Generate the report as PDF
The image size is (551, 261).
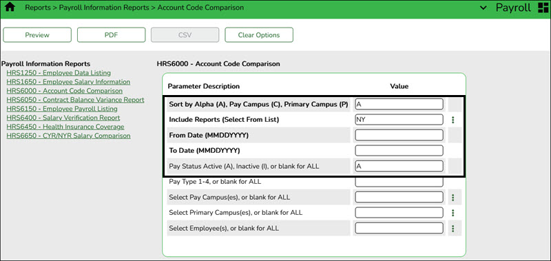click(x=112, y=34)
